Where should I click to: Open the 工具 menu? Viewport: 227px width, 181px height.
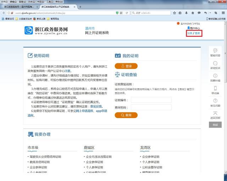tap(50, 1)
